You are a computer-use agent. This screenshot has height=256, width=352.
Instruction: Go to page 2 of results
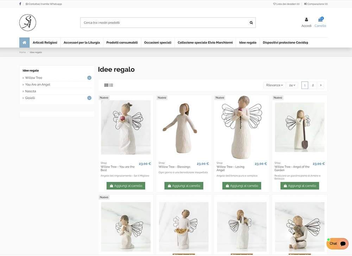click(x=313, y=85)
